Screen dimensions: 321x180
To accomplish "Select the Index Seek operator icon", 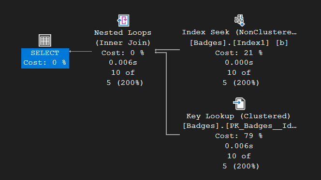I will pos(239,20).
